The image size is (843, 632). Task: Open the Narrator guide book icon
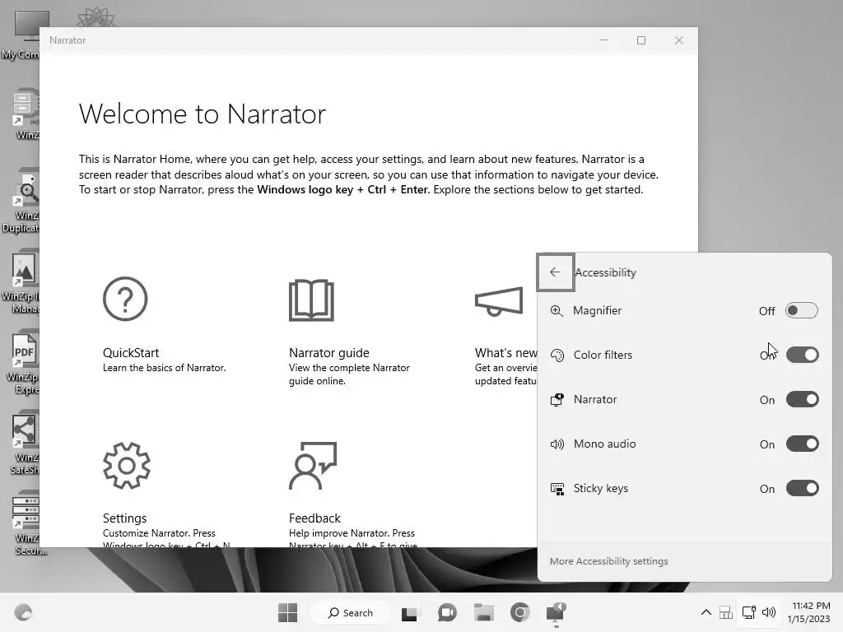tap(311, 300)
